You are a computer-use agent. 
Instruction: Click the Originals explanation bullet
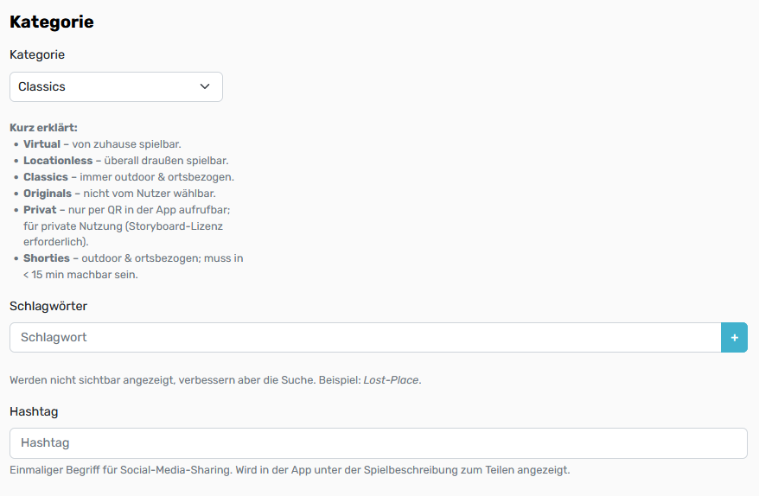pyautogui.click(x=119, y=194)
